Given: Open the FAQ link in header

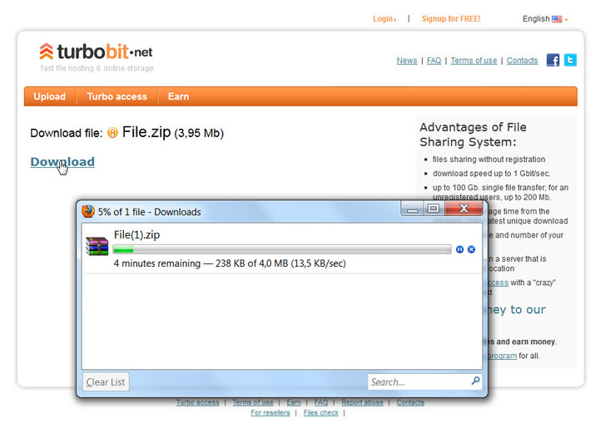Looking at the screenshot, I should coord(434,61).
